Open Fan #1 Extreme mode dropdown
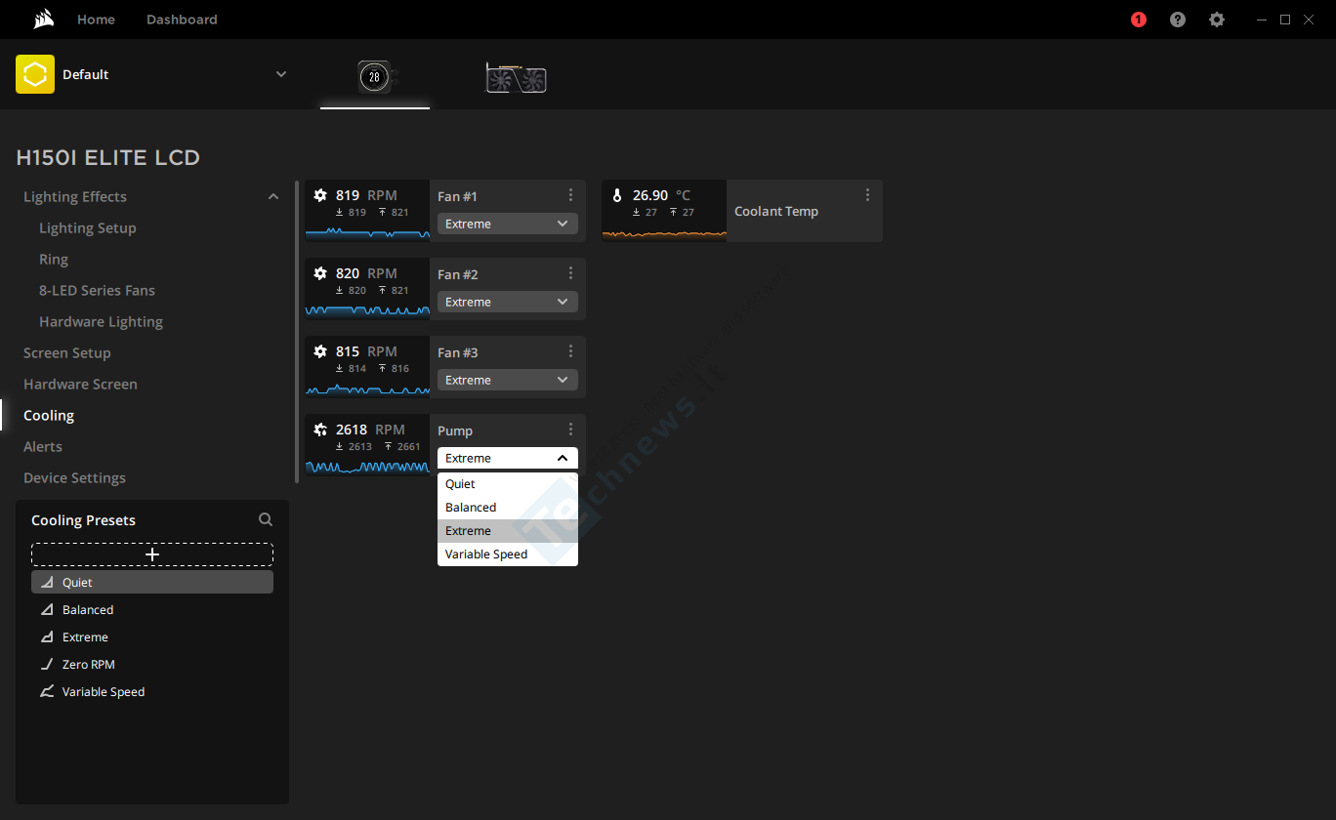The width and height of the screenshot is (1336, 820). 508,224
